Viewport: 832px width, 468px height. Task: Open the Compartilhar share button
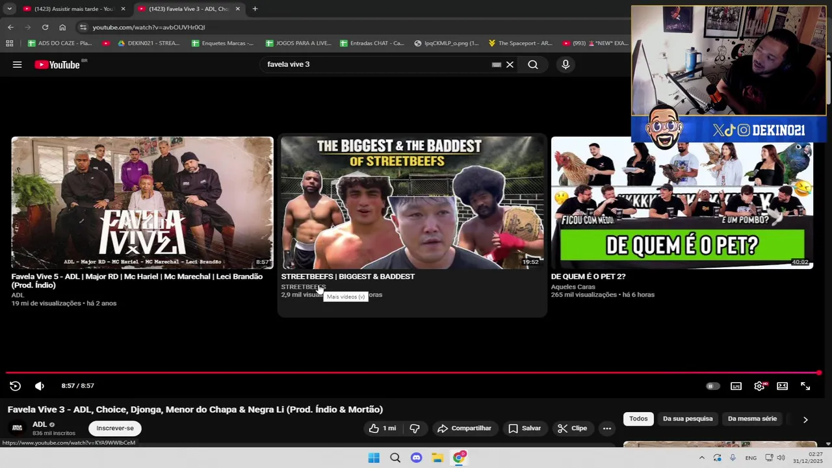pos(464,428)
